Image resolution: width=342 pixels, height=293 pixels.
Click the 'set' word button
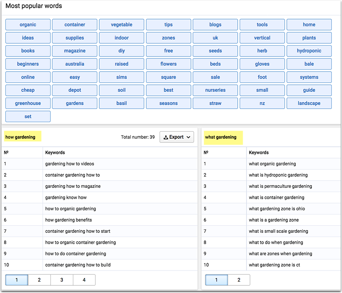[28, 117]
